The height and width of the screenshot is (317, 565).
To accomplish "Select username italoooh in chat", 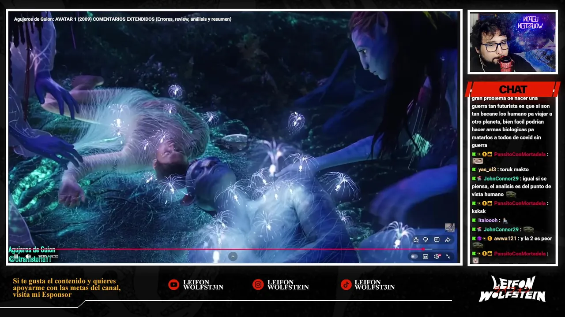I will click(x=488, y=220).
